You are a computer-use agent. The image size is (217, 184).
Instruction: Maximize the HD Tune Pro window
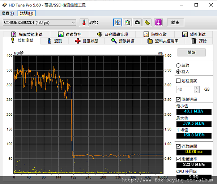click(196, 5)
